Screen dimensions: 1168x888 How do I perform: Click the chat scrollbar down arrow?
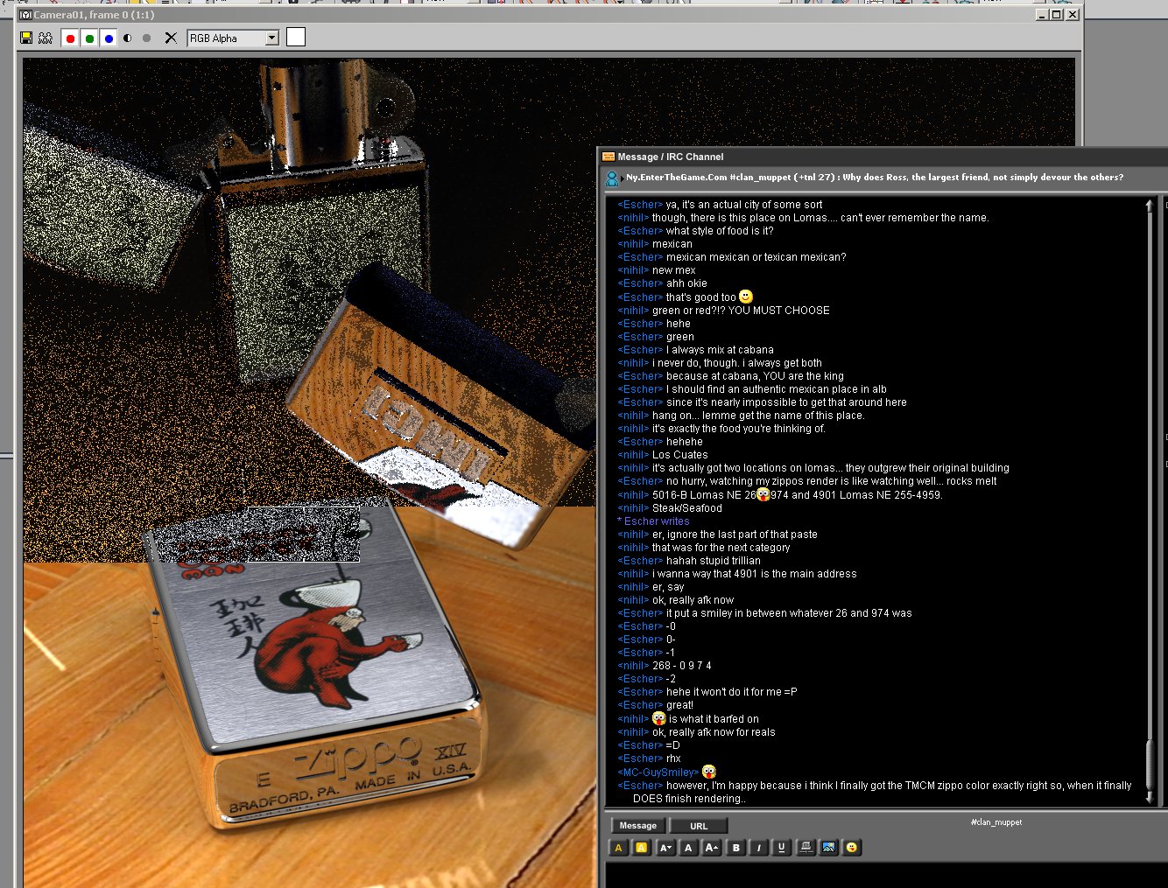[x=1150, y=798]
